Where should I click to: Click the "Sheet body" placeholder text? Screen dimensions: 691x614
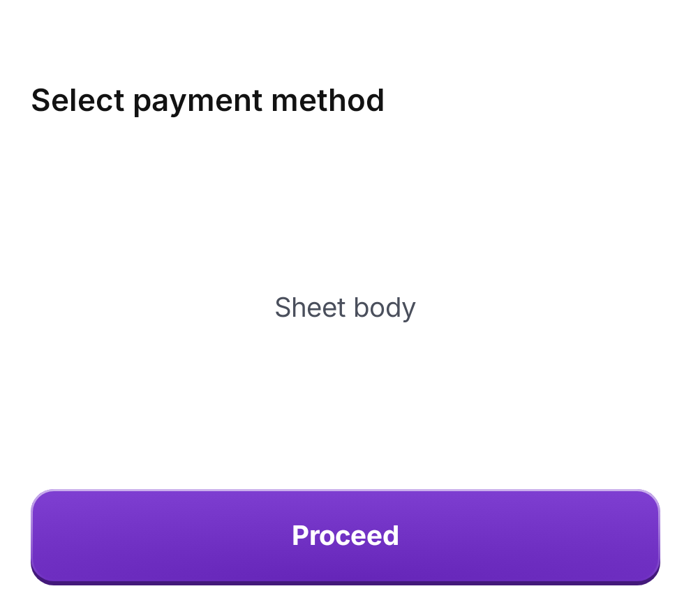(x=345, y=308)
